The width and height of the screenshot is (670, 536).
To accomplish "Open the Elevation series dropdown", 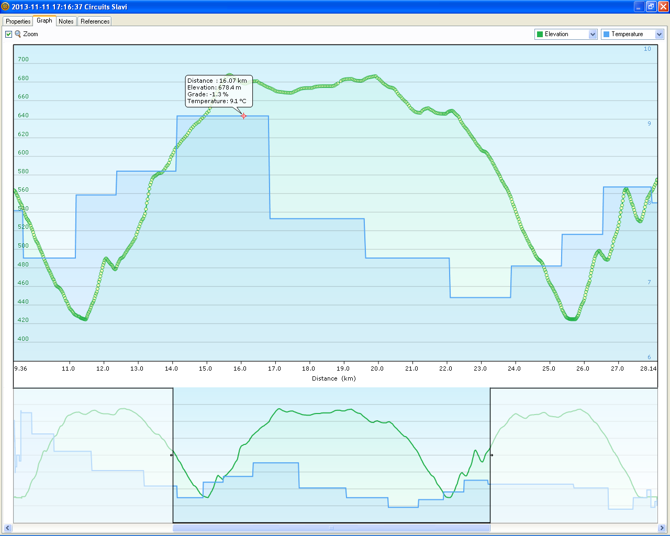I will (593, 35).
